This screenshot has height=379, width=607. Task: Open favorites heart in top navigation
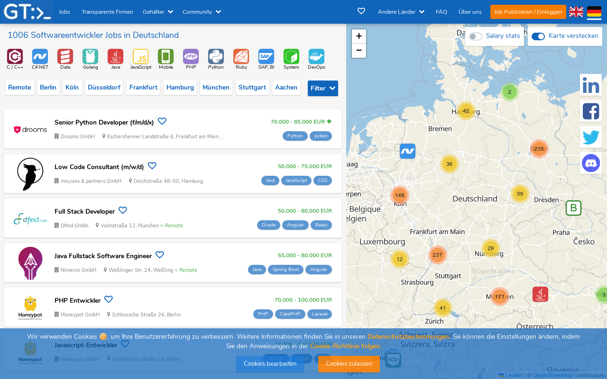click(361, 11)
